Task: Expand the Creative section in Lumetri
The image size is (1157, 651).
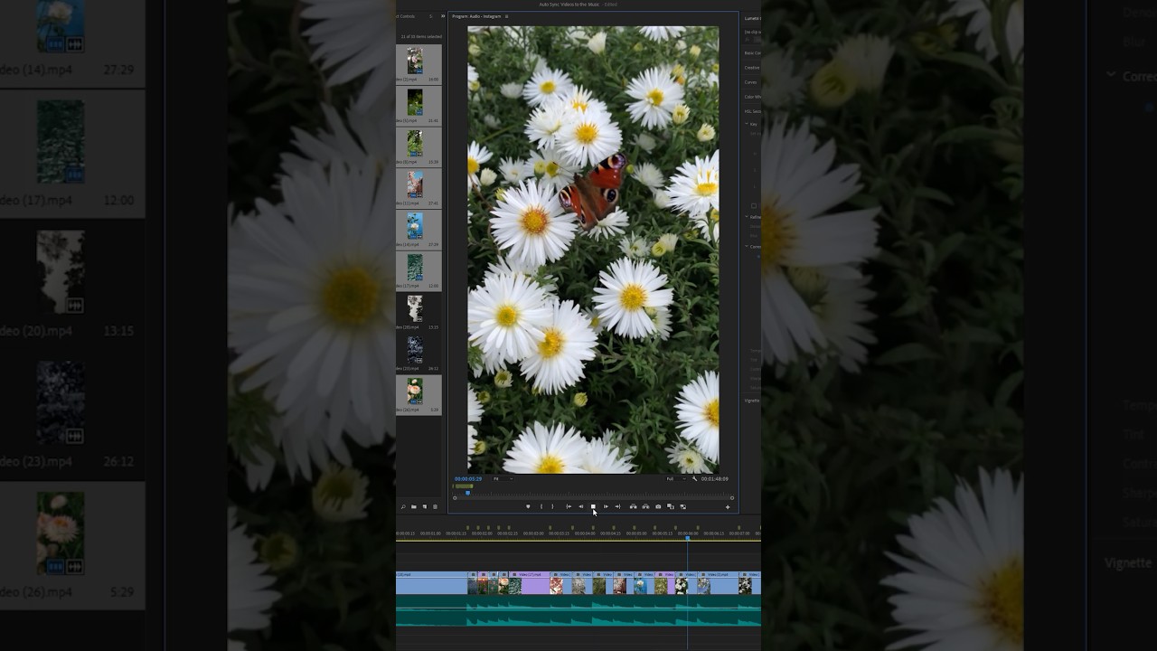Action: (752, 67)
